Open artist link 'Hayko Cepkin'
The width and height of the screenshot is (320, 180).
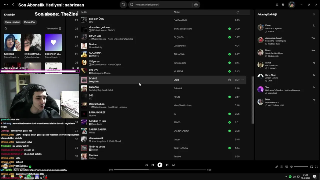pyautogui.click(x=114, y=64)
